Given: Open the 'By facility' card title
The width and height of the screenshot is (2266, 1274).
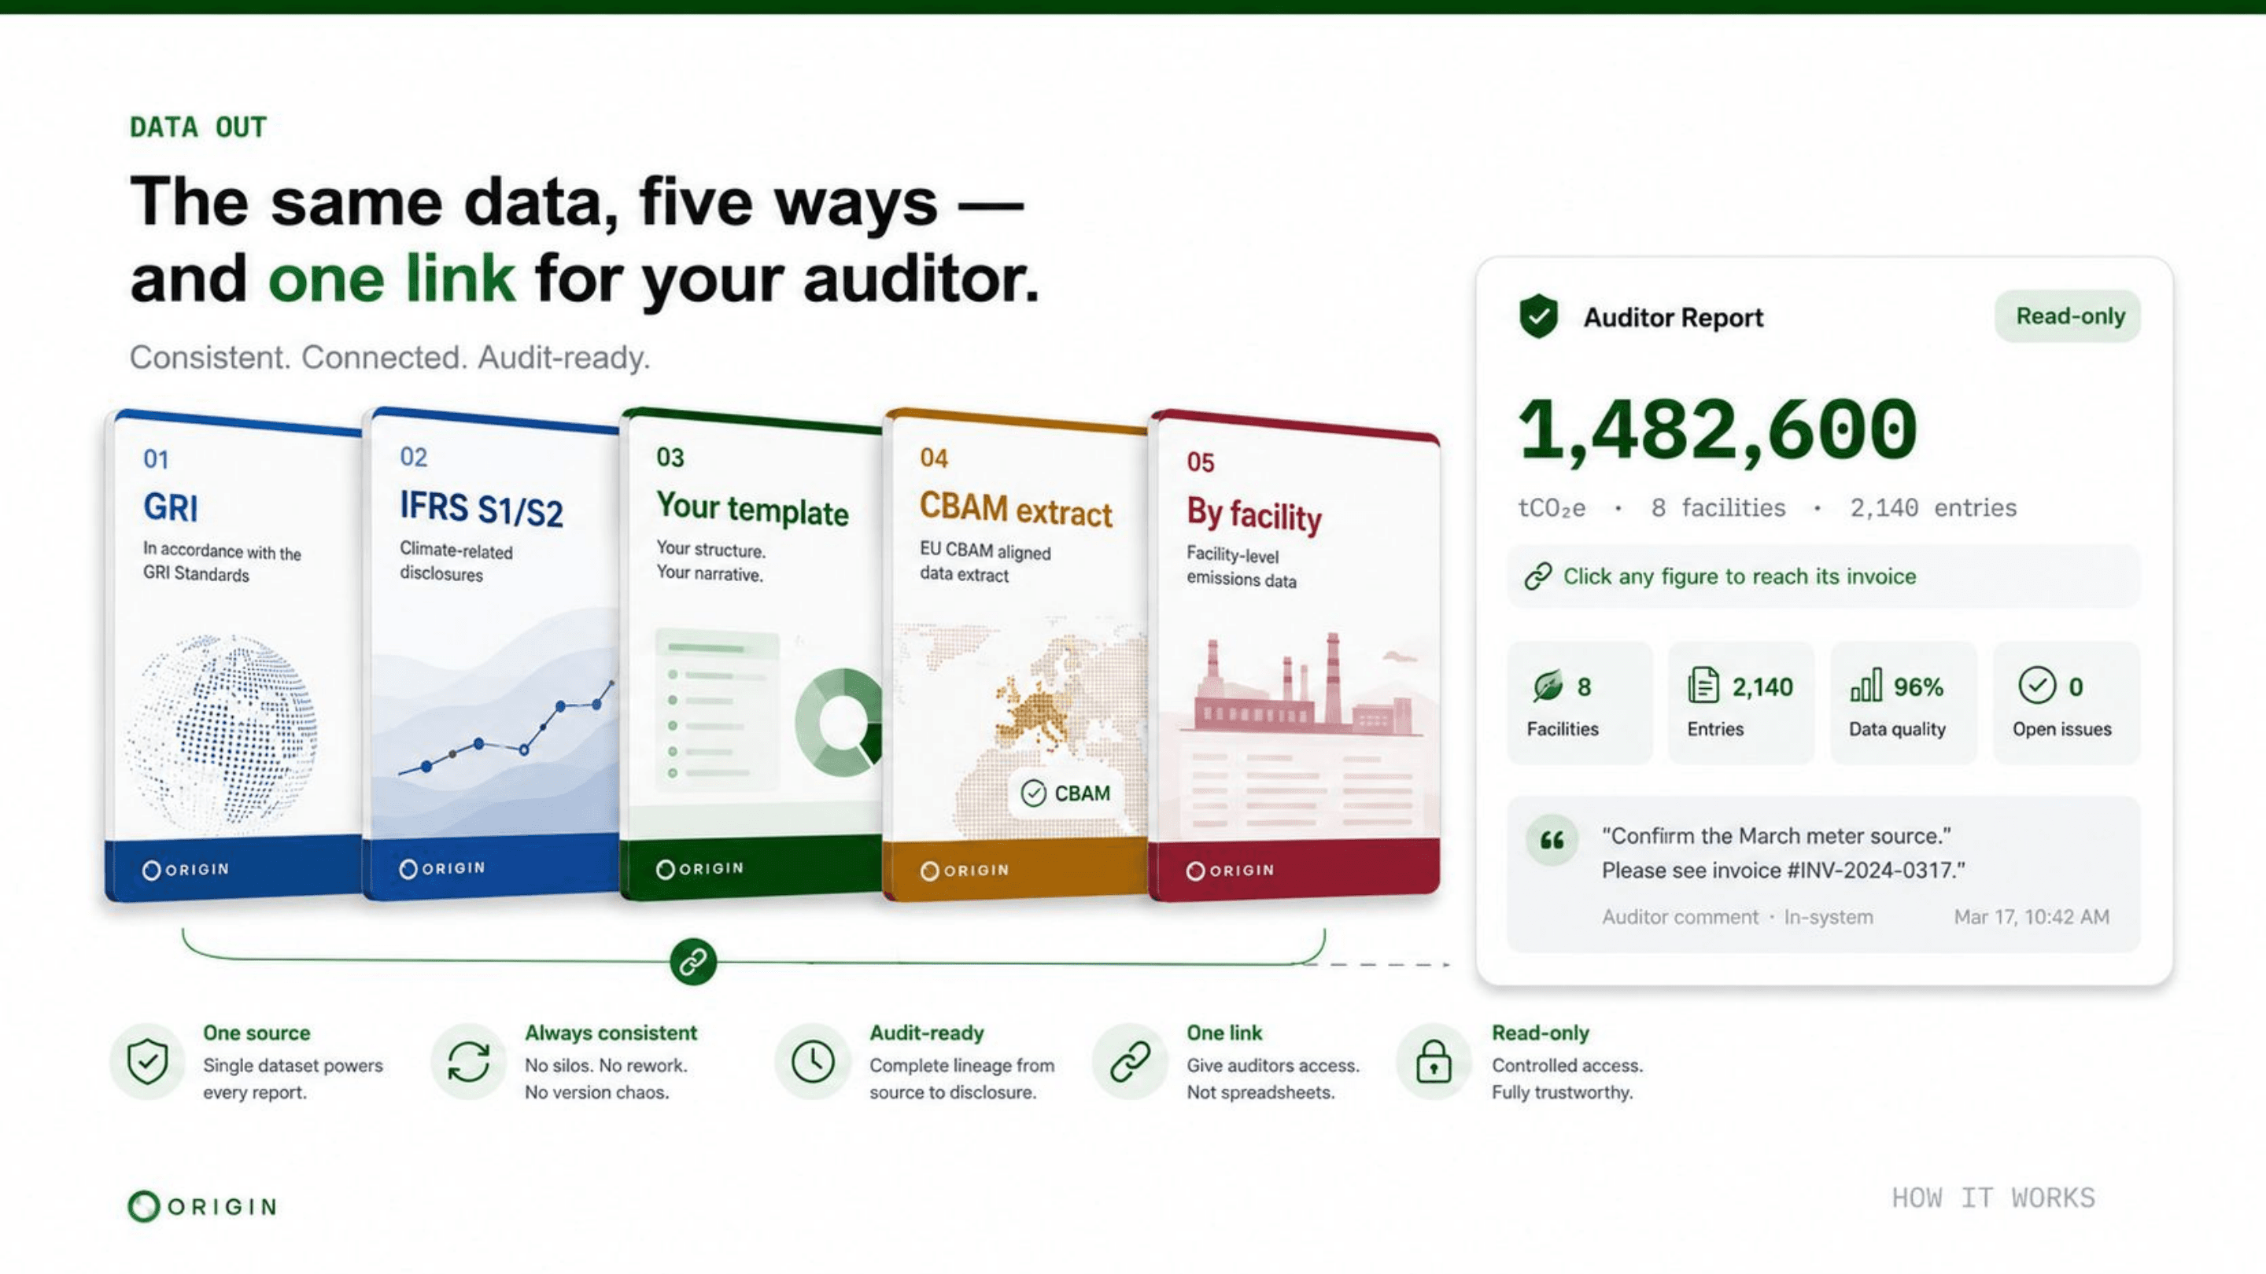Looking at the screenshot, I should pyautogui.click(x=1253, y=515).
